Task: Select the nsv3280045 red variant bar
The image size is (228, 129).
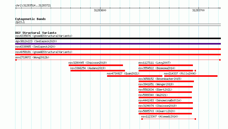Action: pos(96,65)
